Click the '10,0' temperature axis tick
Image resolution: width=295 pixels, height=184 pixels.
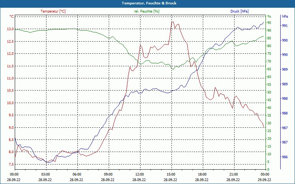coord(11,103)
